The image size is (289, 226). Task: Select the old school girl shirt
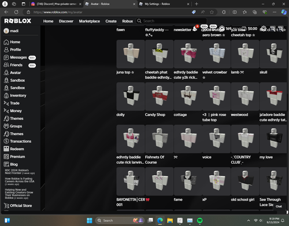point(245,181)
